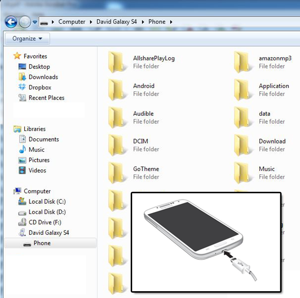Open the Pictures library
Viewport: 300px width, 298px height.
(39, 160)
